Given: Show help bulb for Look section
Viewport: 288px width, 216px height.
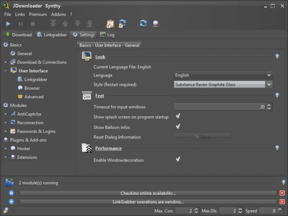Looking at the screenshot, I should tap(277, 56).
